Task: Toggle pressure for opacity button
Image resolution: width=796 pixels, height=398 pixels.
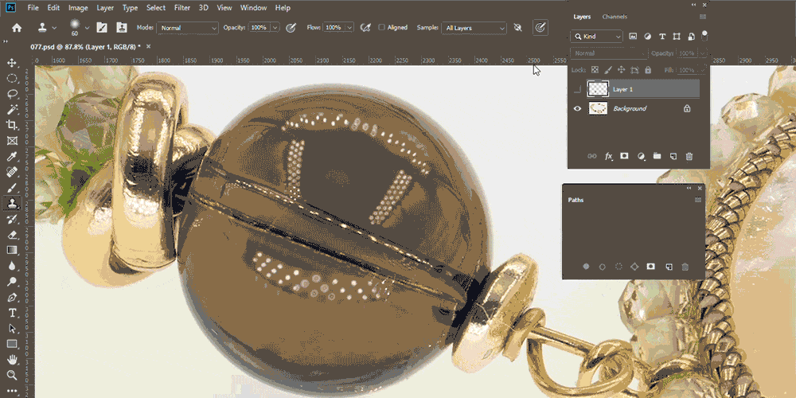Action: pyautogui.click(x=291, y=28)
